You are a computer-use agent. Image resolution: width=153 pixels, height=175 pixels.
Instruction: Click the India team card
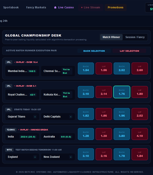click(x=22, y=136)
